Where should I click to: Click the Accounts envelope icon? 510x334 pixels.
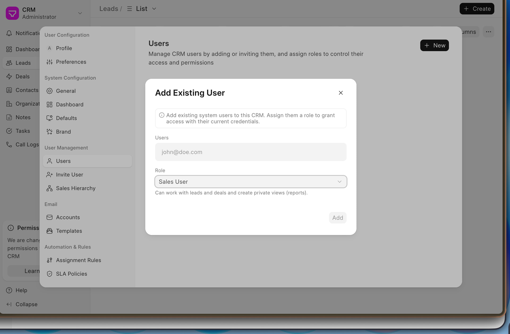point(49,217)
